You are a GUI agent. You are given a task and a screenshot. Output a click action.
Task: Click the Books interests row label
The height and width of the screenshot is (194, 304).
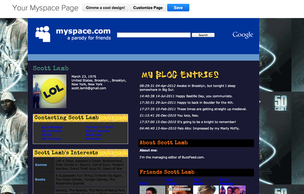(40, 179)
